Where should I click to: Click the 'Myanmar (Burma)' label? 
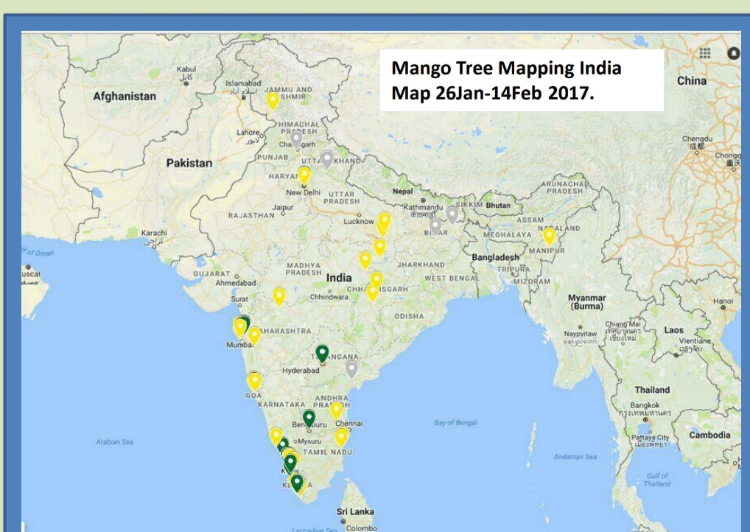[x=587, y=302]
